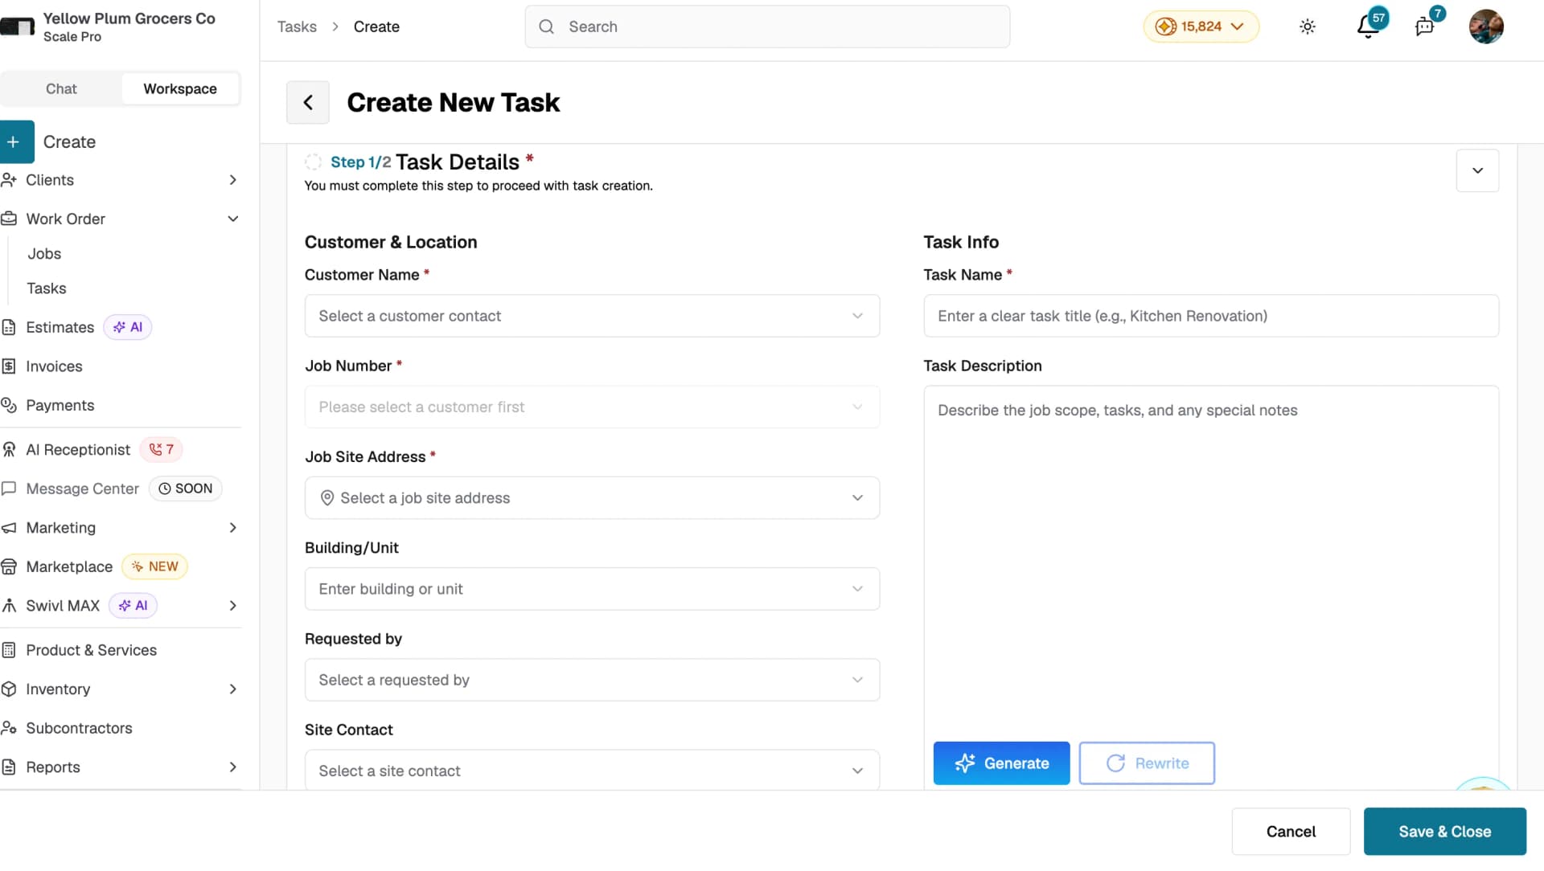Viewport: 1544px width, 871px height.
Task: Click the Cancel button
Action: pos(1291,832)
